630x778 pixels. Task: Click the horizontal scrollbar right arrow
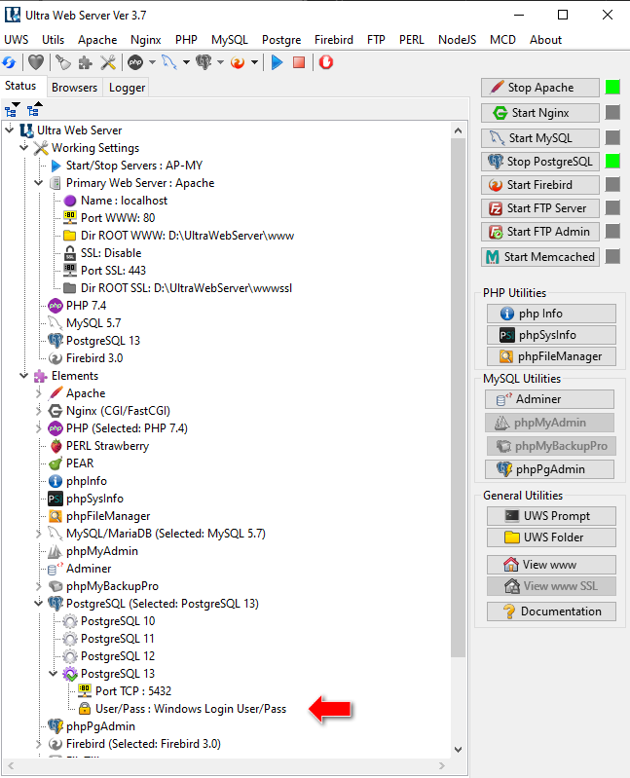(x=441, y=765)
